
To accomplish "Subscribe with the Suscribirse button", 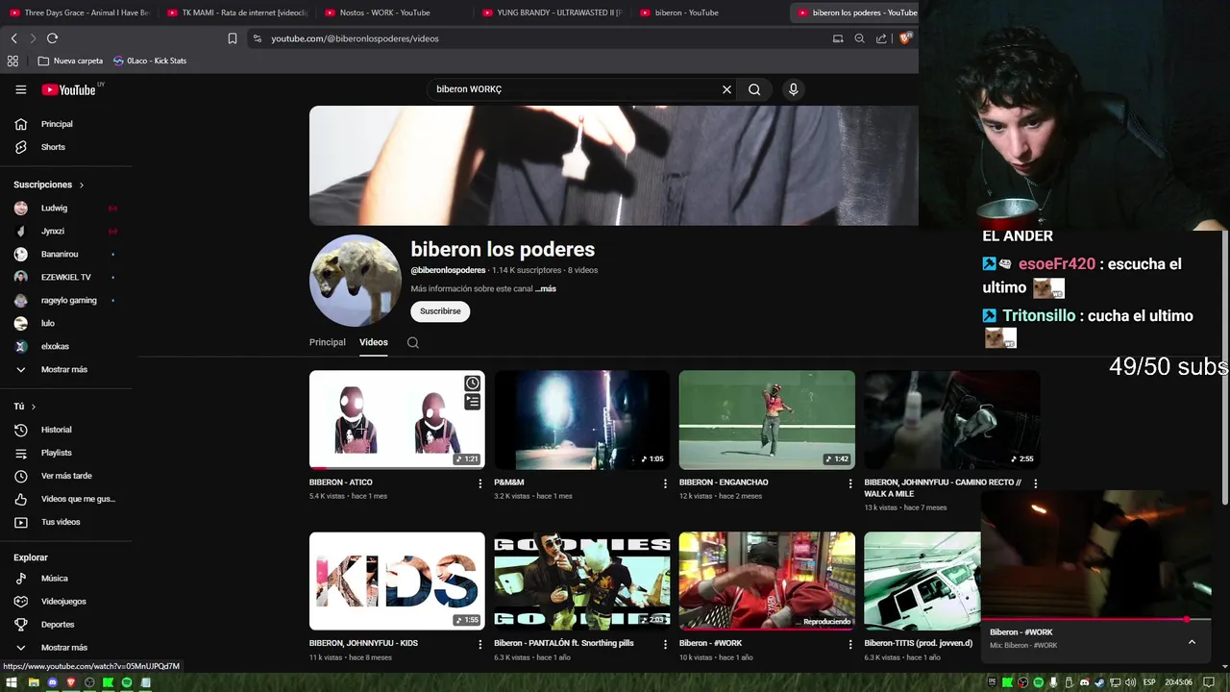I will [440, 311].
